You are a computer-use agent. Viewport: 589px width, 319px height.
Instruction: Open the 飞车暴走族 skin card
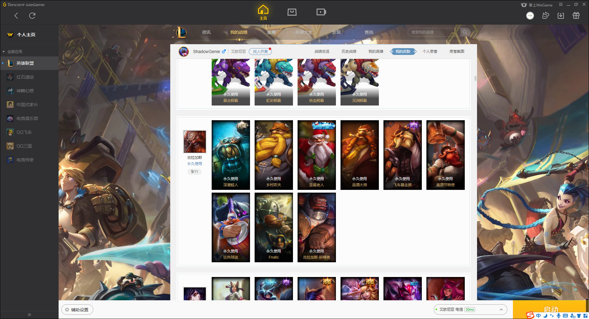pyautogui.click(x=402, y=155)
